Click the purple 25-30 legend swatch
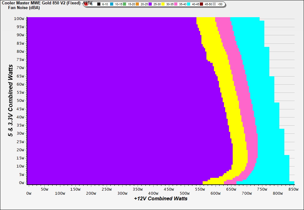 pos(150,4)
